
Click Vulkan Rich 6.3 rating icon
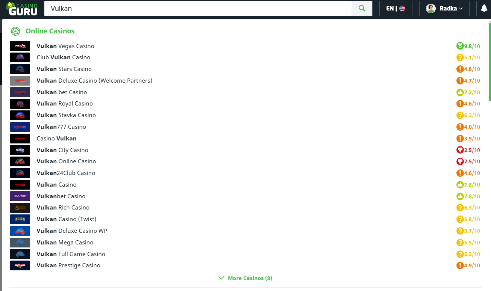(460, 208)
